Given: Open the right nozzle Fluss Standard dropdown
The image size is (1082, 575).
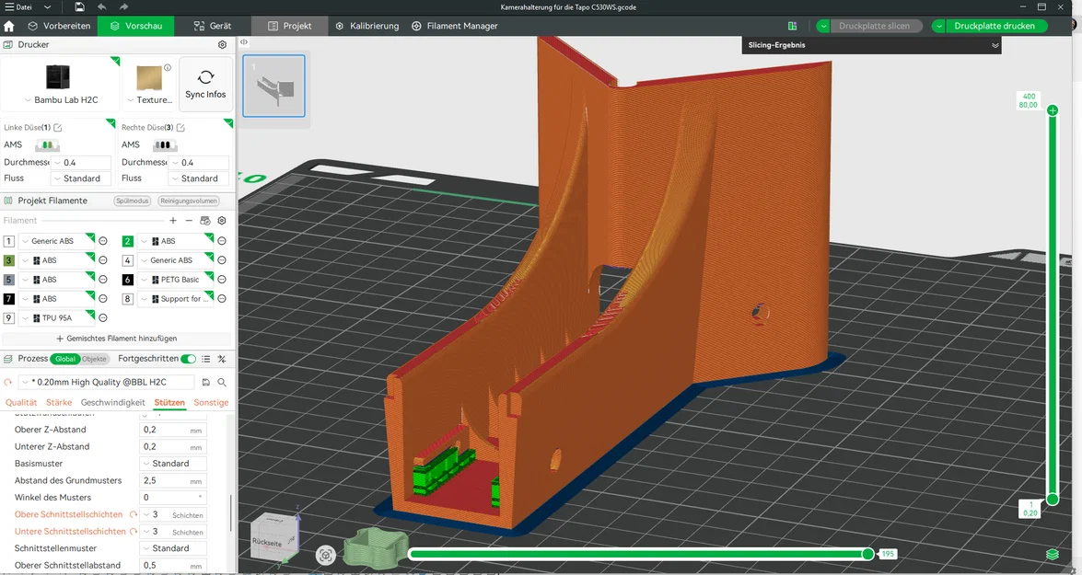Looking at the screenshot, I should [198, 178].
